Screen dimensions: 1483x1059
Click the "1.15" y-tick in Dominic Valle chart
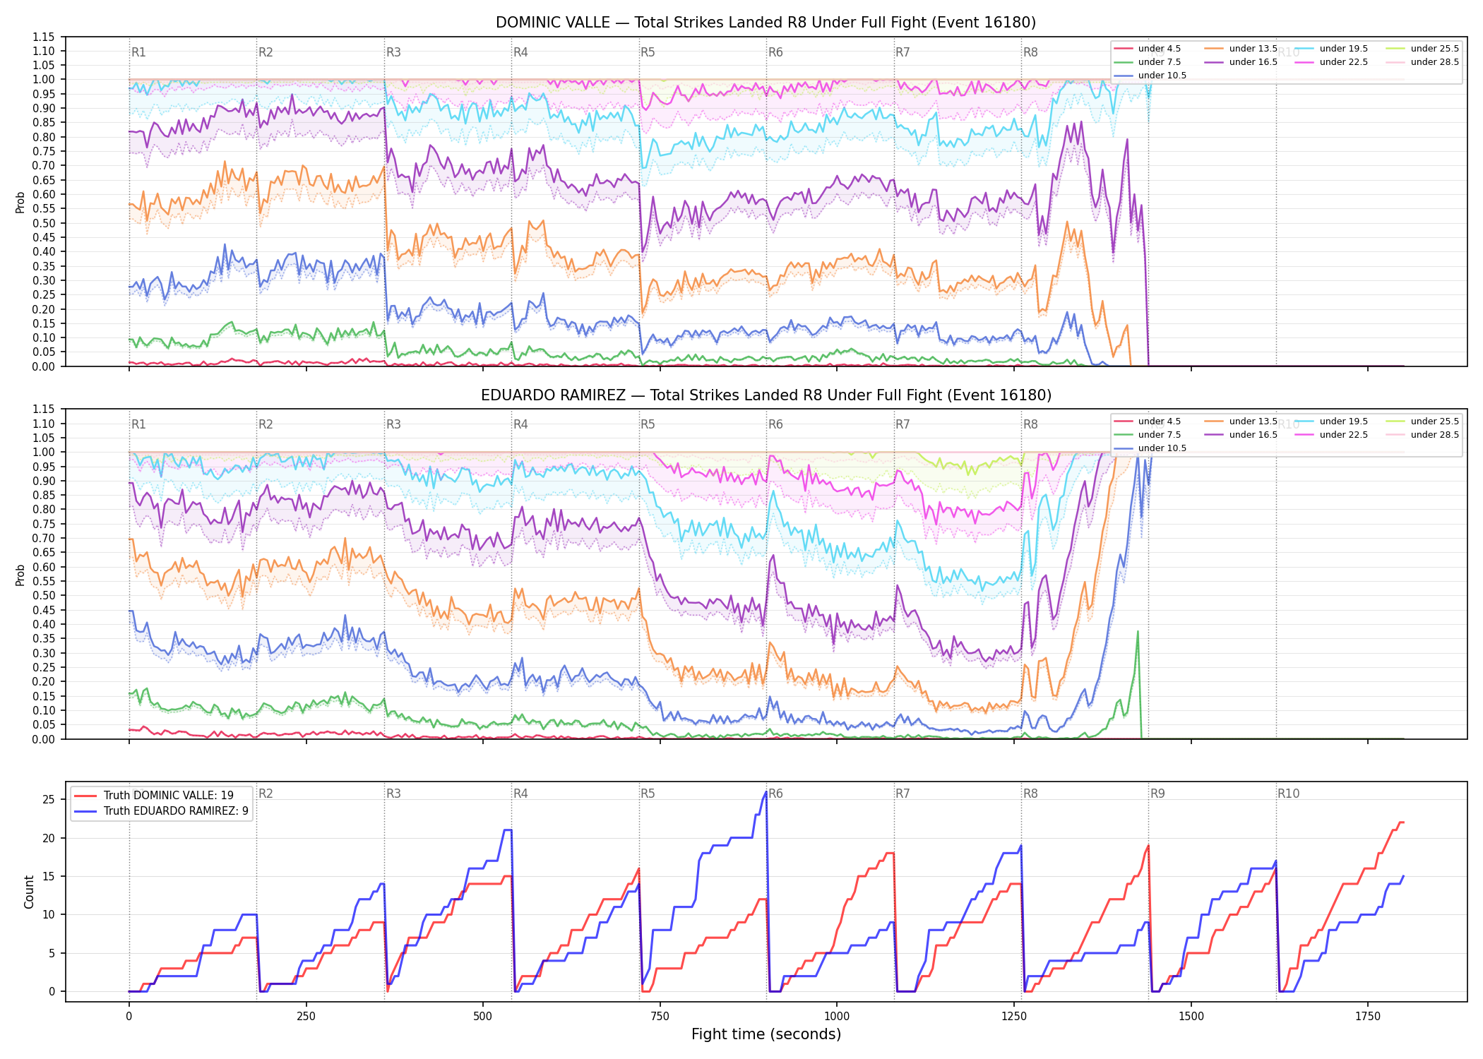(44, 37)
